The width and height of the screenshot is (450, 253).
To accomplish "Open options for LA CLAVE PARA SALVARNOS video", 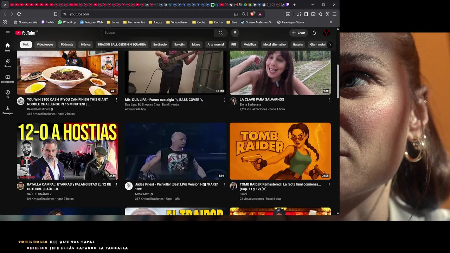I will [x=329, y=100].
